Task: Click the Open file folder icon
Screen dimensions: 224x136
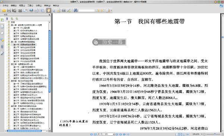Action: 4,10
